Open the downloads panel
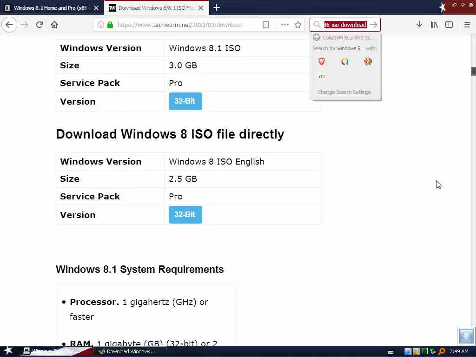Viewport: 476px width, 357px height. tap(419, 25)
